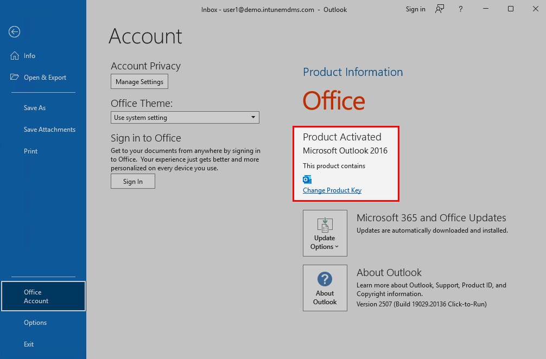Open Help with the question mark
Image resolution: width=546 pixels, height=359 pixels.
461,9
